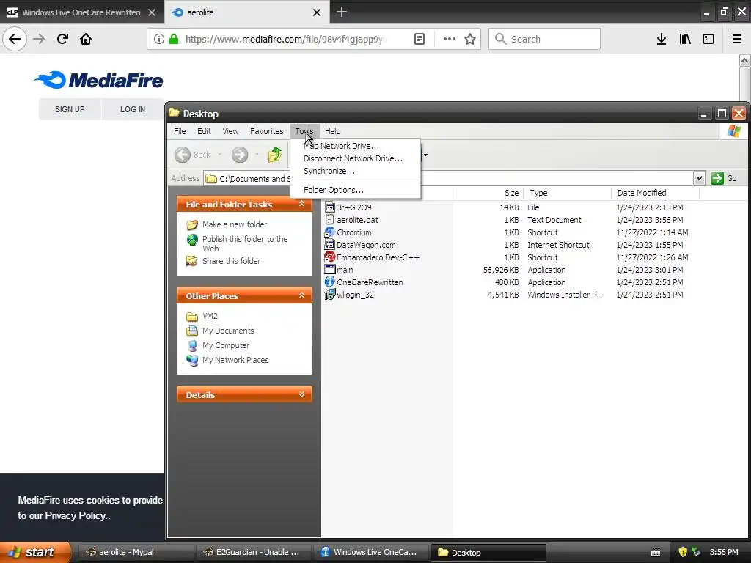Open the browser home page icon
Viewport: 751px width, 563px height.
click(86, 39)
